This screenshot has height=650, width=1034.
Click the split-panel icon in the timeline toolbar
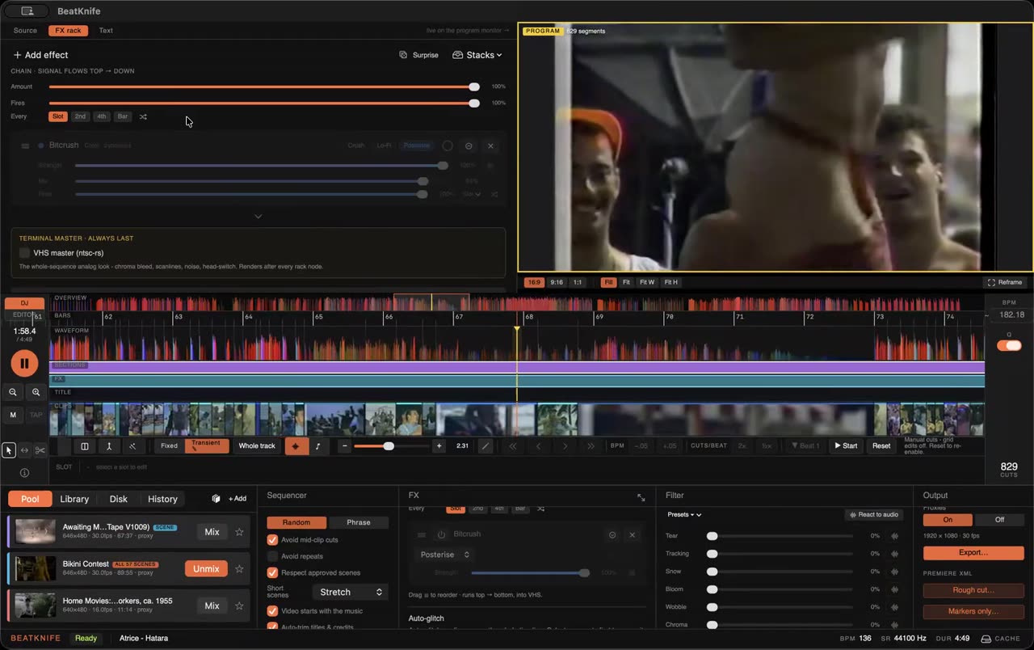[x=85, y=445]
